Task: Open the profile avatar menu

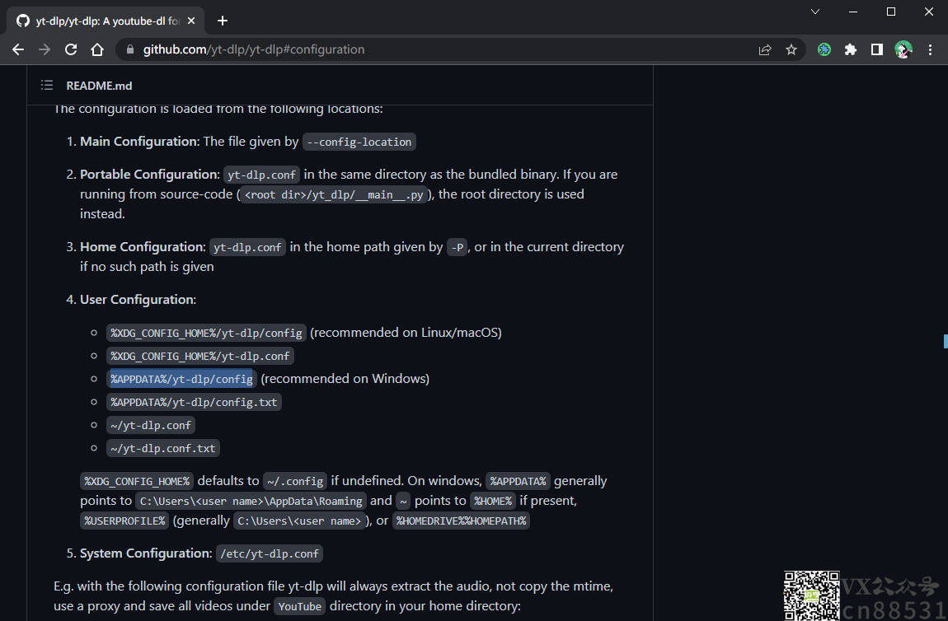Action: pyautogui.click(x=903, y=49)
